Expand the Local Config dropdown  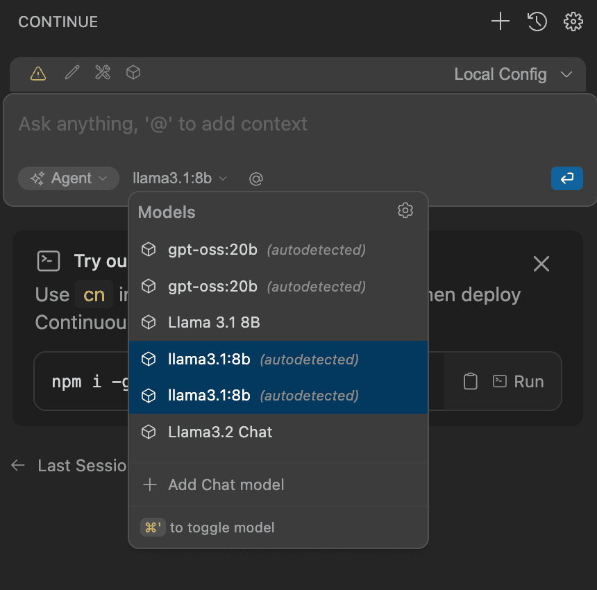click(x=514, y=74)
